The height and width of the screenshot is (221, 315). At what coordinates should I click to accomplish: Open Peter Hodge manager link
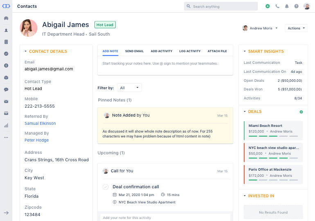pyautogui.click(x=36, y=140)
